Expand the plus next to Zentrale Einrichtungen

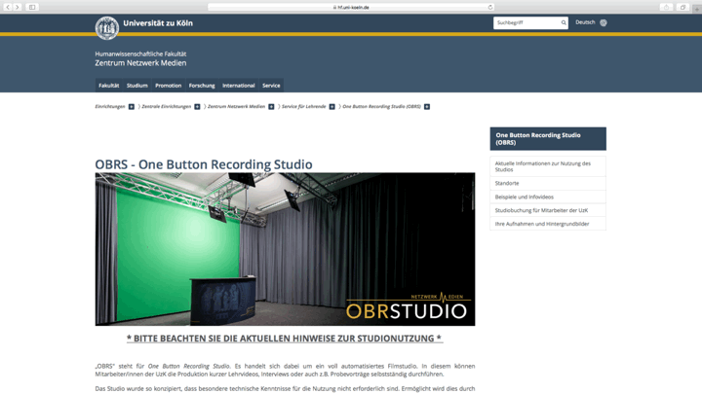(x=197, y=106)
